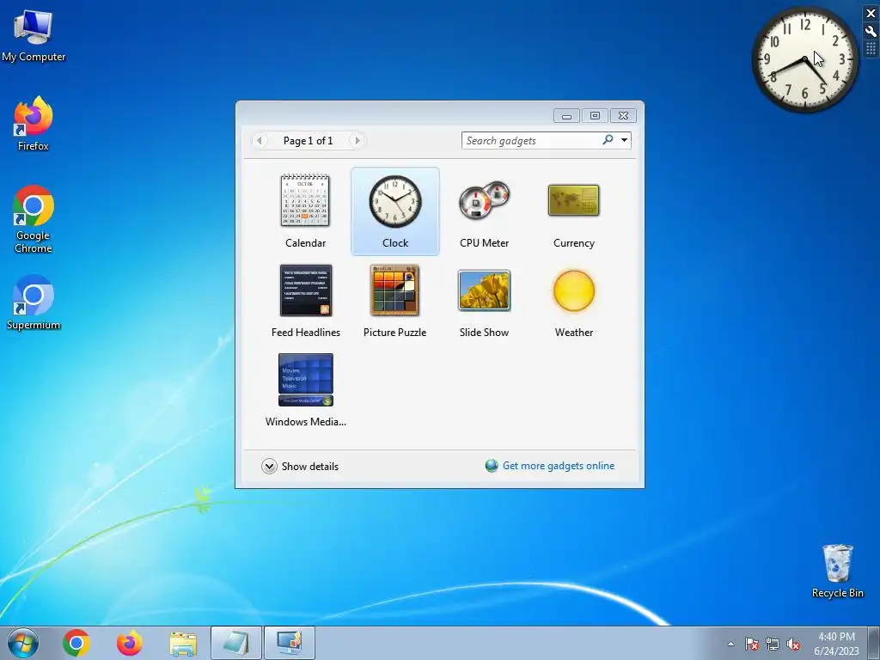Go to previous gadget page
Screen dimensions: 880x660
coord(260,140)
